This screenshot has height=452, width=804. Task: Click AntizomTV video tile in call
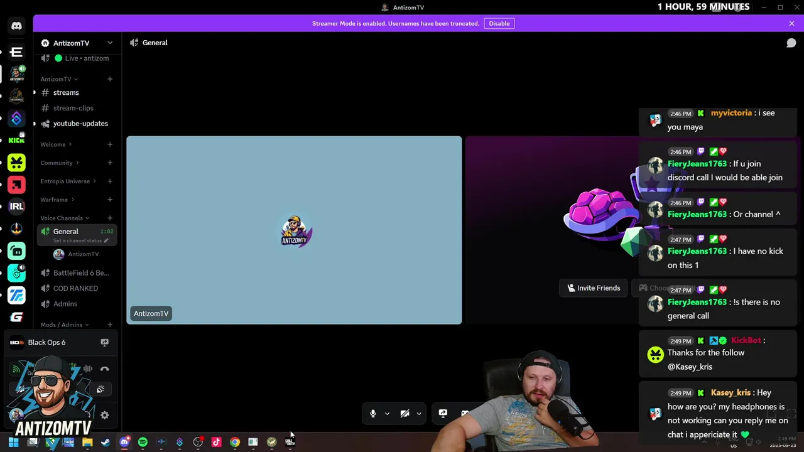tap(294, 230)
